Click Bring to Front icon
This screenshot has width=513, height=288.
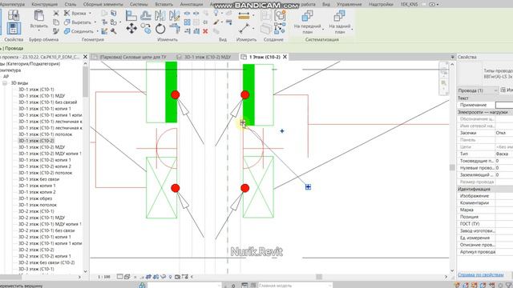pos(307,15)
